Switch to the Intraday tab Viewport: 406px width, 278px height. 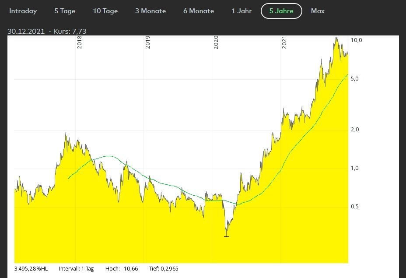pyautogui.click(x=23, y=11)
